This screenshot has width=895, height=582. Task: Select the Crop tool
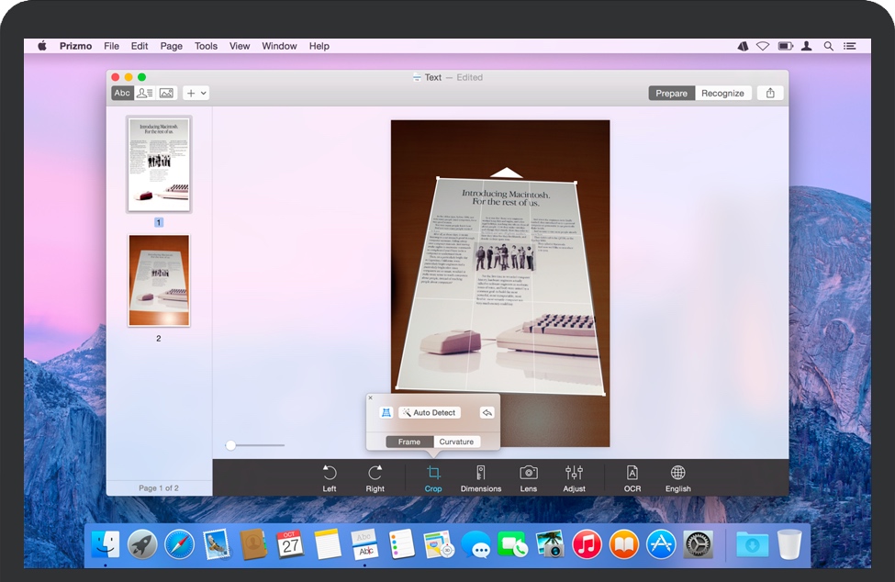(x=432, y=476)
